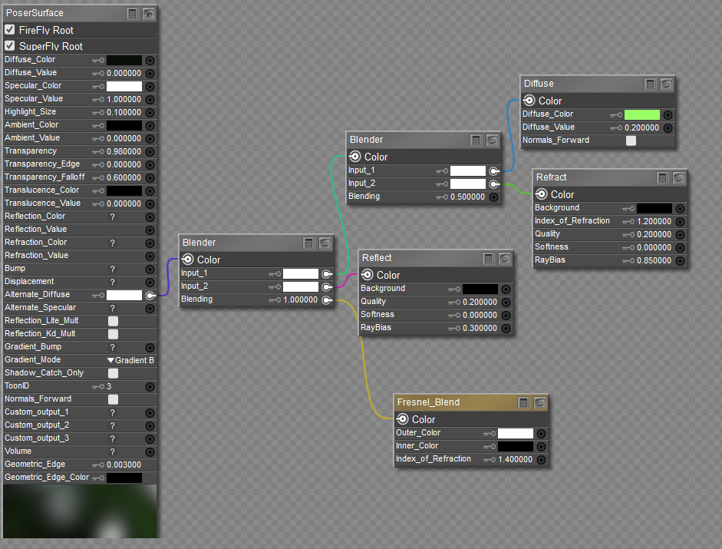Click Diffuse node Color output plug
This screenshot has width=722, height=549.
pos(529,101)
